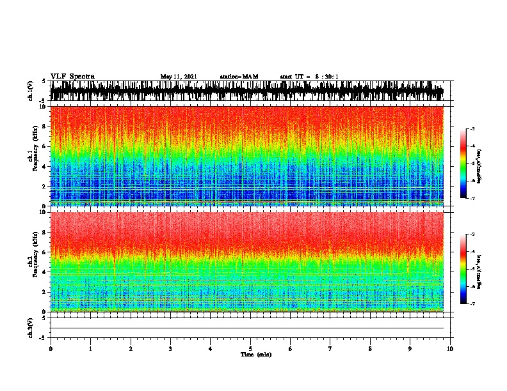Click the "1" tick on the time axis
507x391 pixels.
click(90, 349)
